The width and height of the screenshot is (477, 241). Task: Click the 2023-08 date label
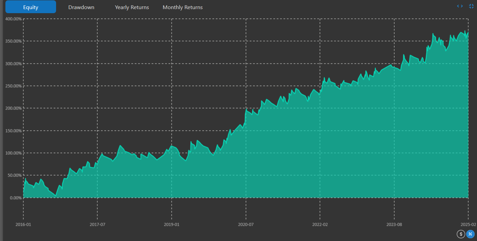(394, 224)
